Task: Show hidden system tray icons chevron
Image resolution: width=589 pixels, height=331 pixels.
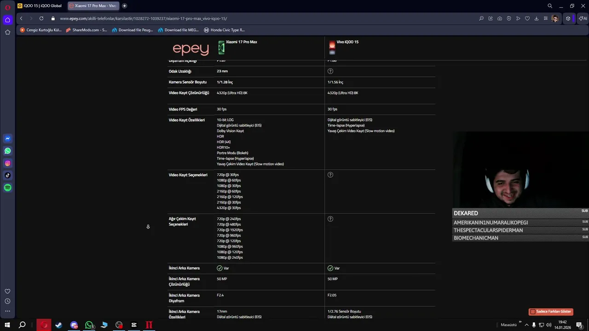Action: click(x=526, y=325)
